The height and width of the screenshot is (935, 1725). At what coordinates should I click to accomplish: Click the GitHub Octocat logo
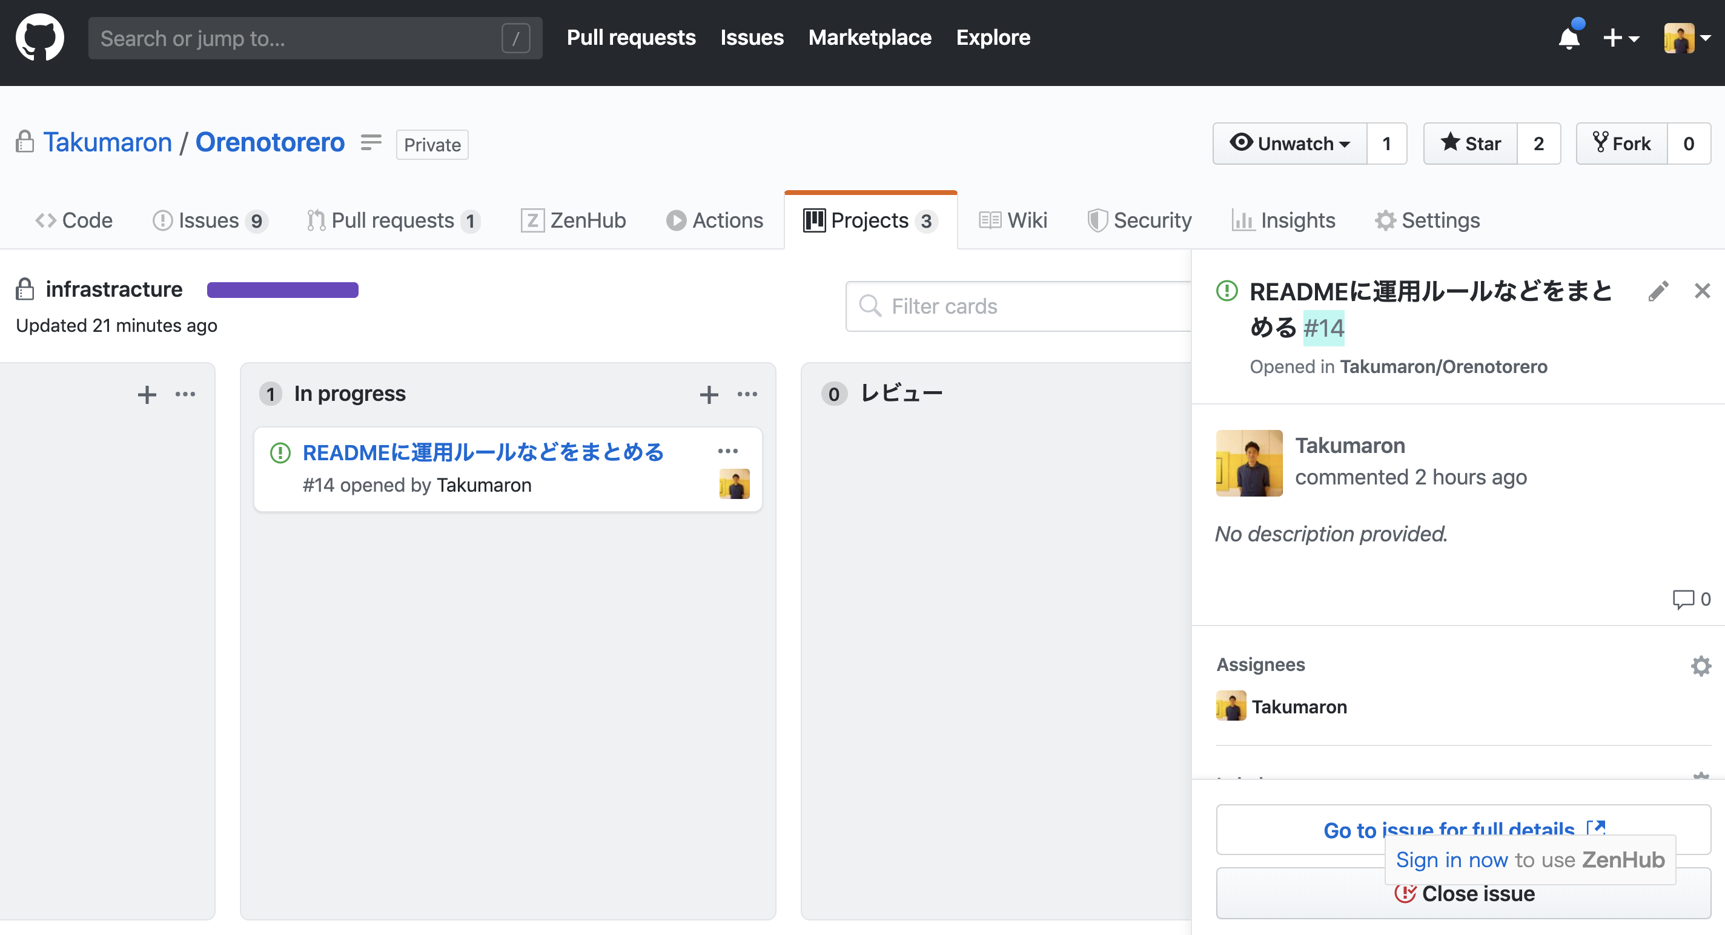click(39, 38)
